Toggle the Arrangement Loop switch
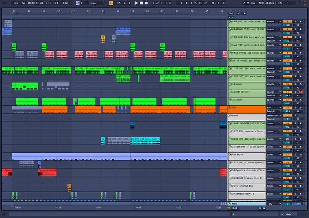Screen dimensions: 309x218 coord(200,3)
